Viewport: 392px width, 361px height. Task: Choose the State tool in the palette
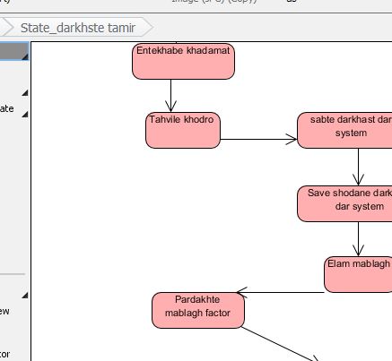6,108
